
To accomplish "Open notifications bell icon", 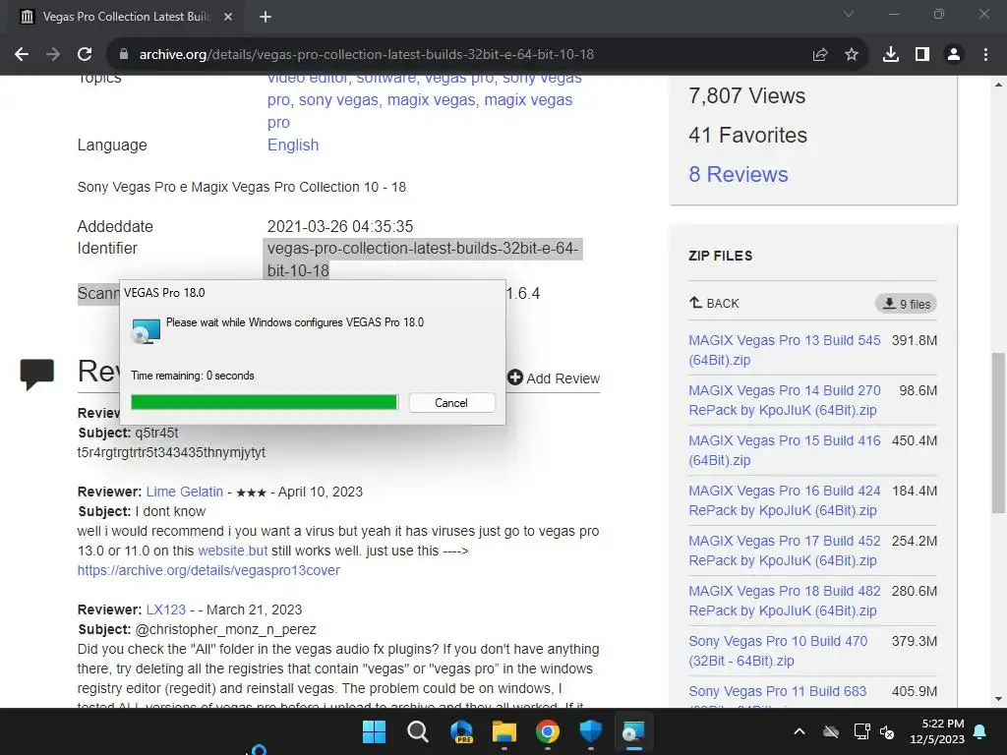I will tap(980, 731).
